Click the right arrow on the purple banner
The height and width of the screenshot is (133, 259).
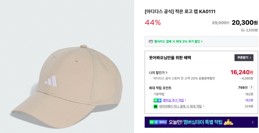coord(252,122)
